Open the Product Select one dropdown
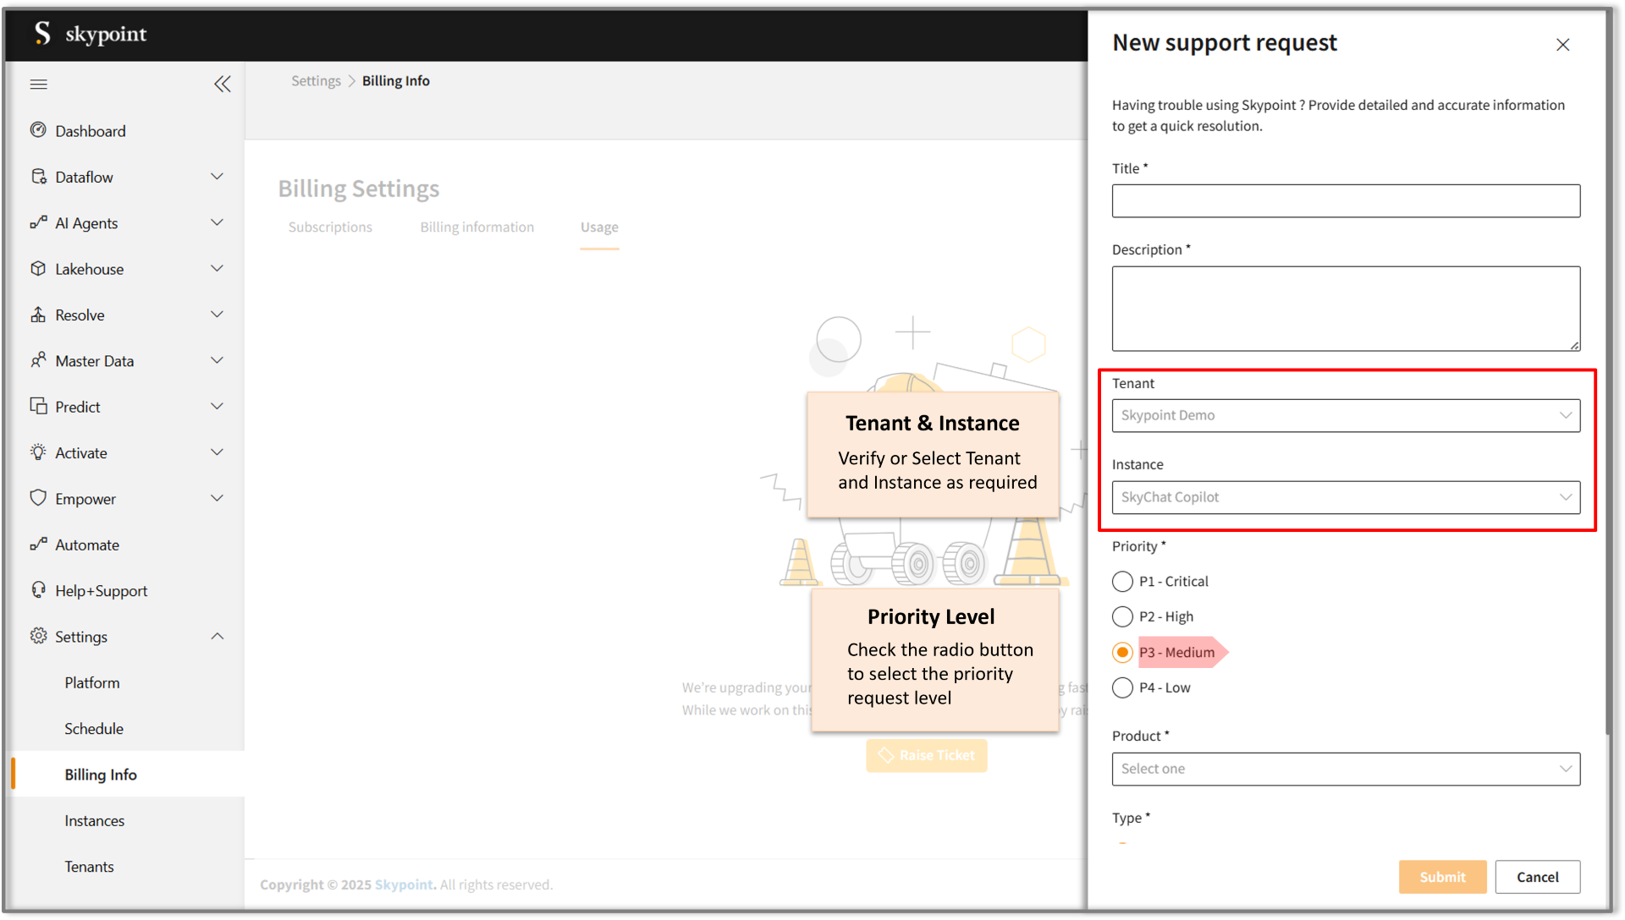Viewport: 1625px width, 920px height. click(x=1345, y=769)
